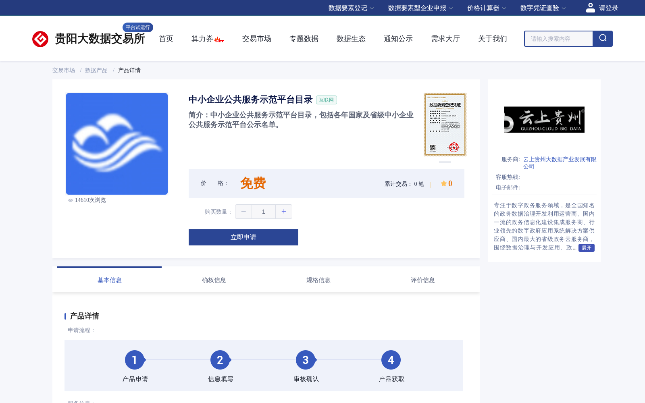Click the search magnifier button
The width and height of the screenshot is (645, 403).
603,39
